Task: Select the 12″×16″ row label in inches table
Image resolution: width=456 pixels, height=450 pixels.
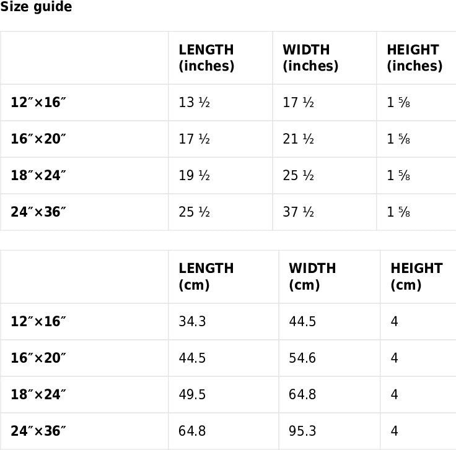Action: point(38,103)
